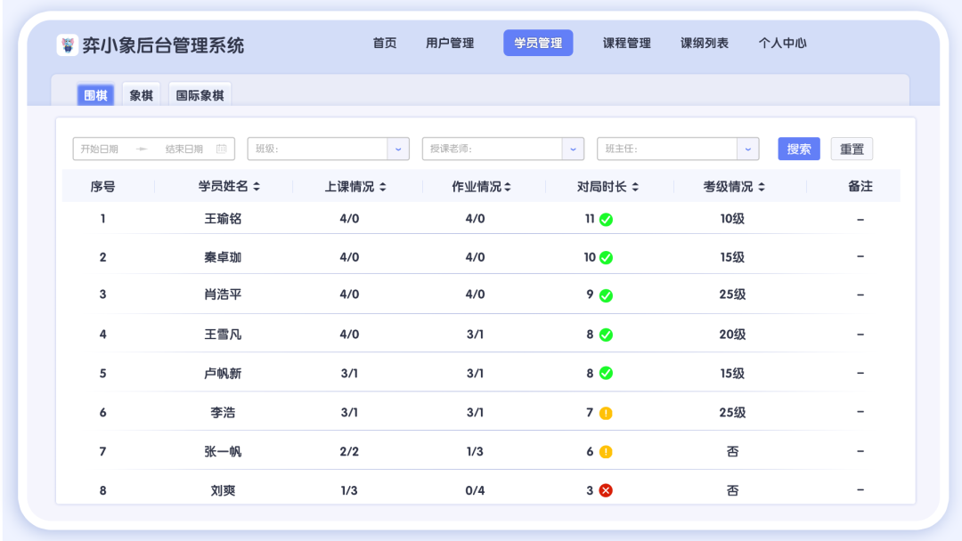The image size is (962, 541).
Task: Click student name 肖浩平
Action: pyautogui.click(x=223, y=295)
